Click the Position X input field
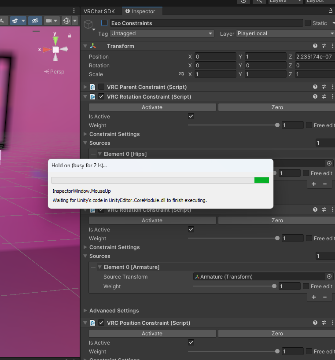 pos(215,57)
